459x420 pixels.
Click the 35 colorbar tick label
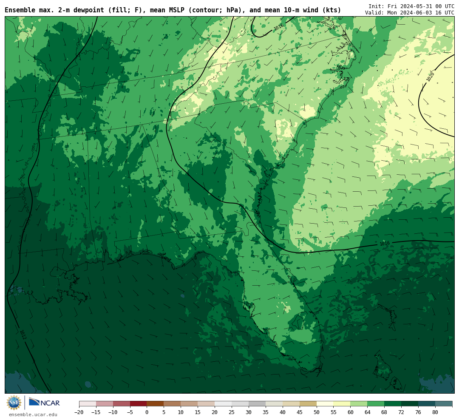click(266, 412)
